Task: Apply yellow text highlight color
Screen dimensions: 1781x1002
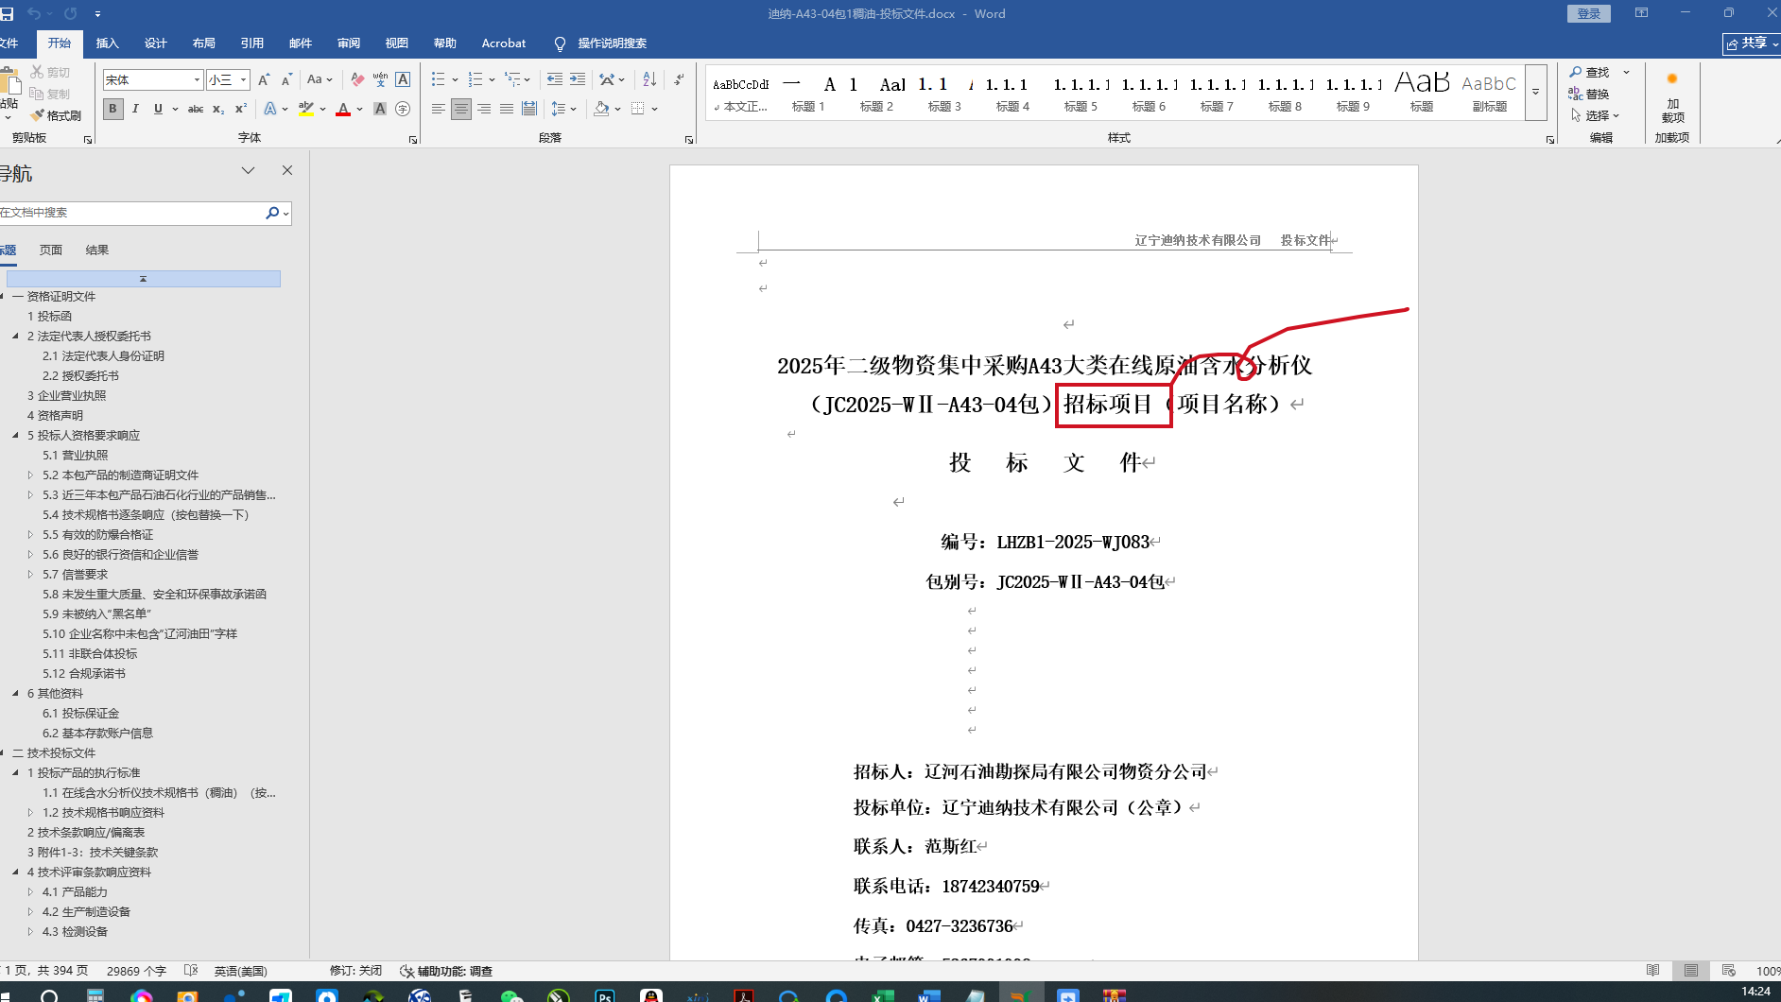Action: (306, 109)
